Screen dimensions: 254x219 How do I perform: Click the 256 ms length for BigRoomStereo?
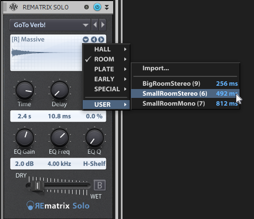pyautogui.click(x=227, y=84)
